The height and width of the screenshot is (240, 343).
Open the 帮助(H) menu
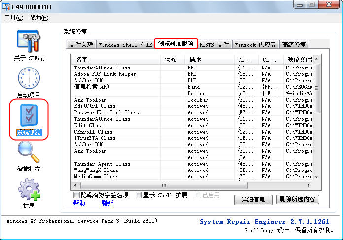point(39,18)
